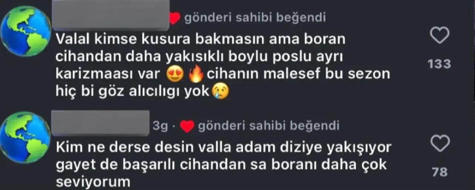This screenshot has width=475, height=190.
Task: Open the first comment's blurred username
Action: [111, 15]
